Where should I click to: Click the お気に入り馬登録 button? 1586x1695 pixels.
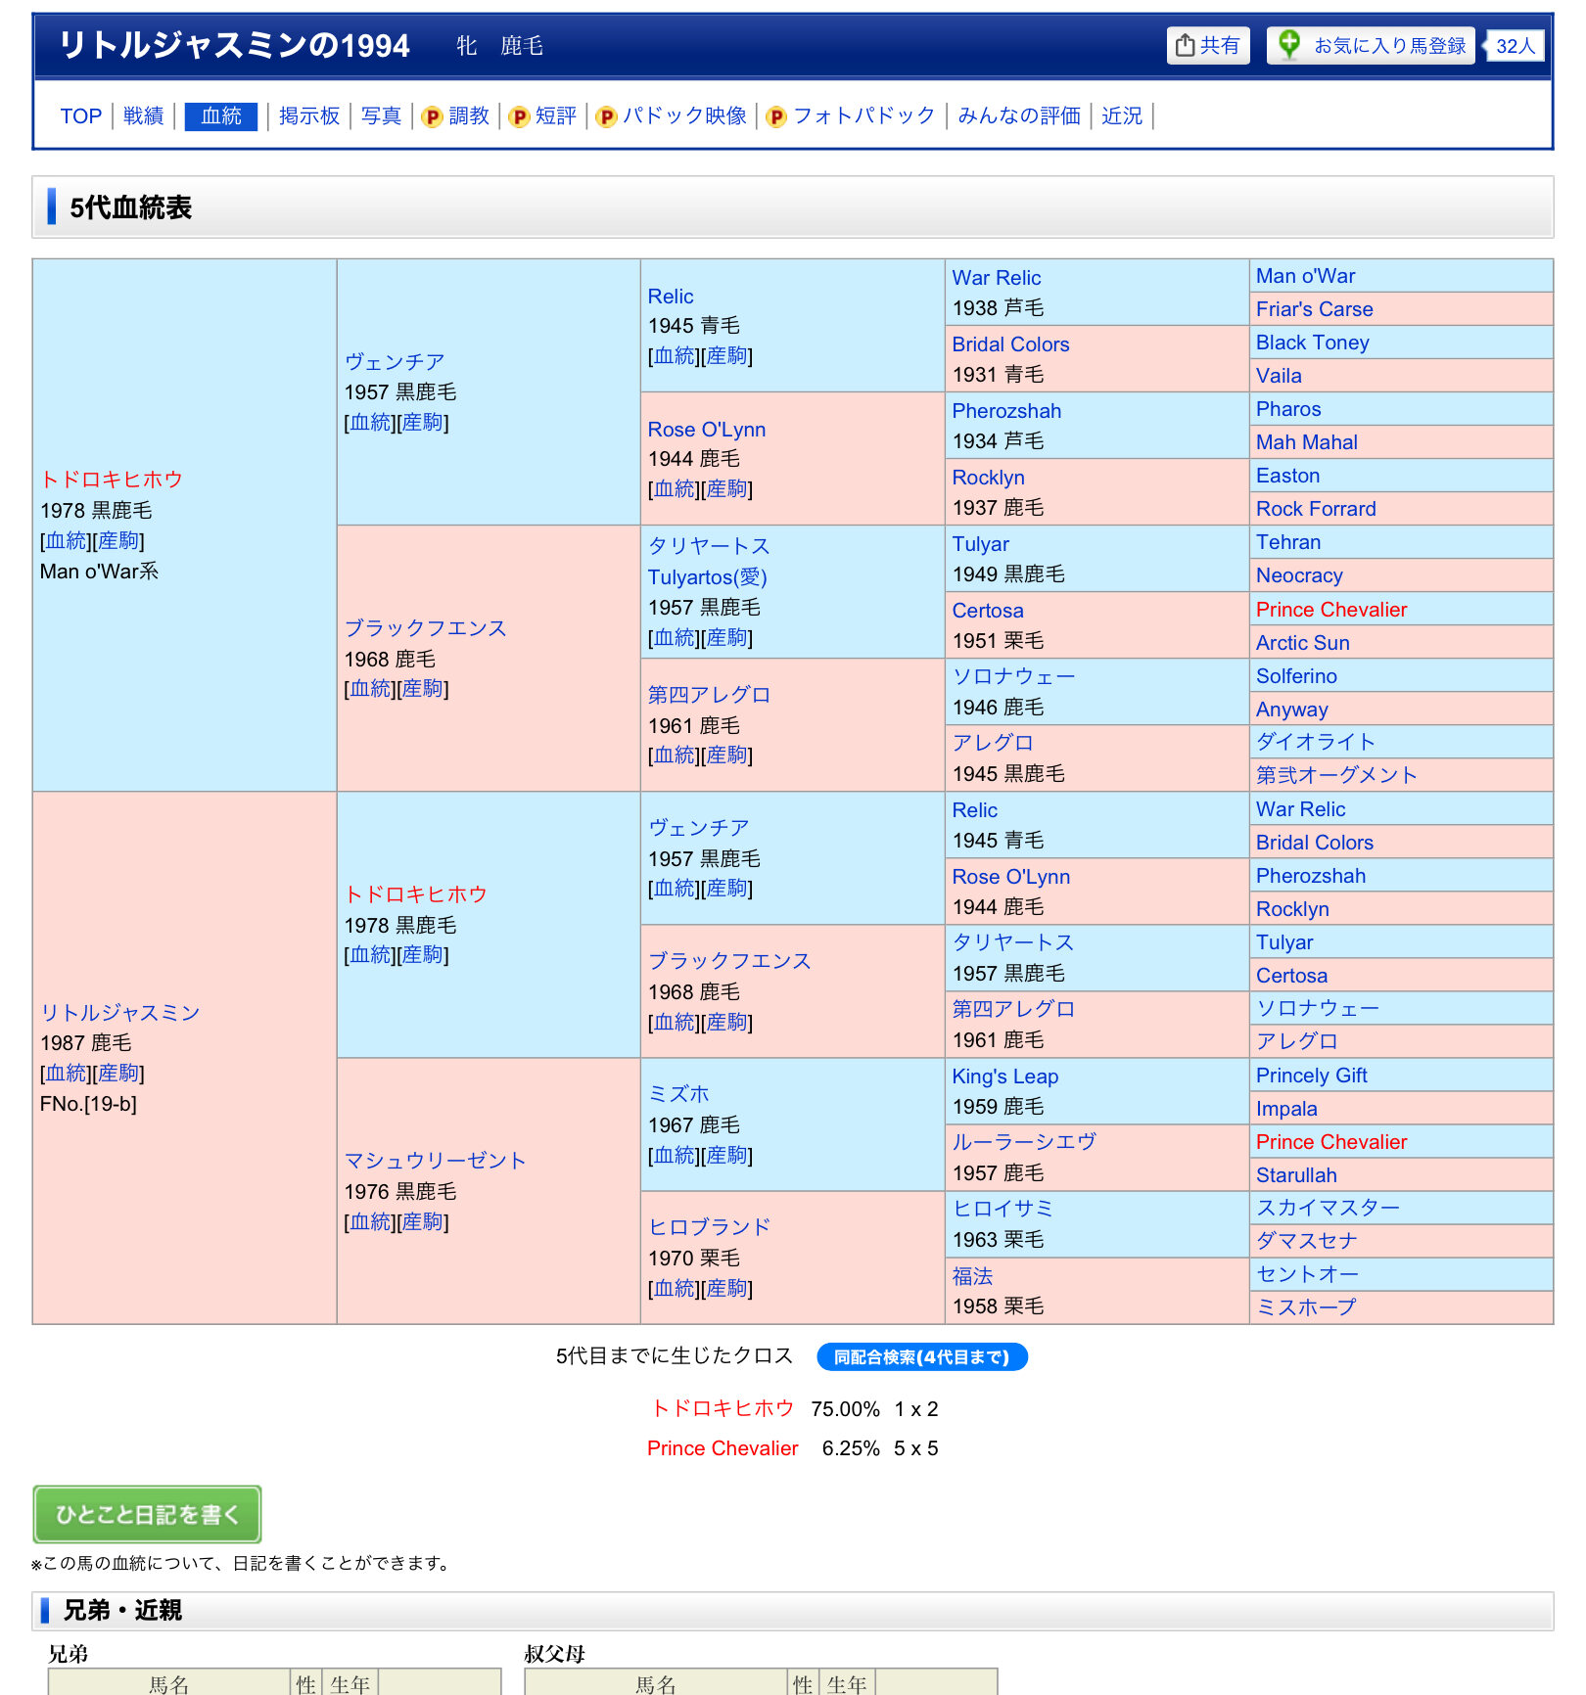[1371, 45]
